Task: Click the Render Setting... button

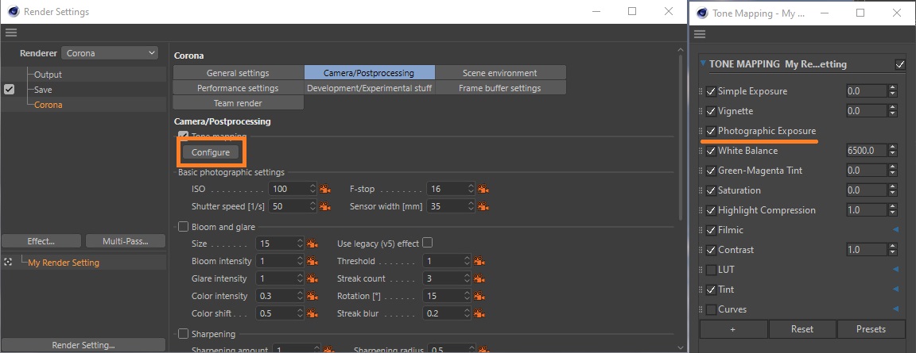Action: click(x=83, y=345)
